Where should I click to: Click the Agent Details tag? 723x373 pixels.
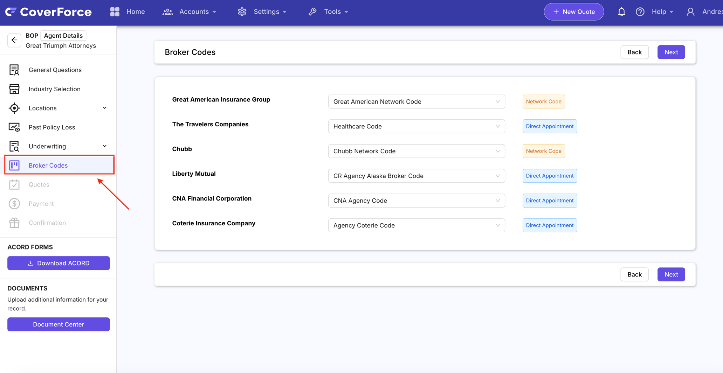point(63,36)
